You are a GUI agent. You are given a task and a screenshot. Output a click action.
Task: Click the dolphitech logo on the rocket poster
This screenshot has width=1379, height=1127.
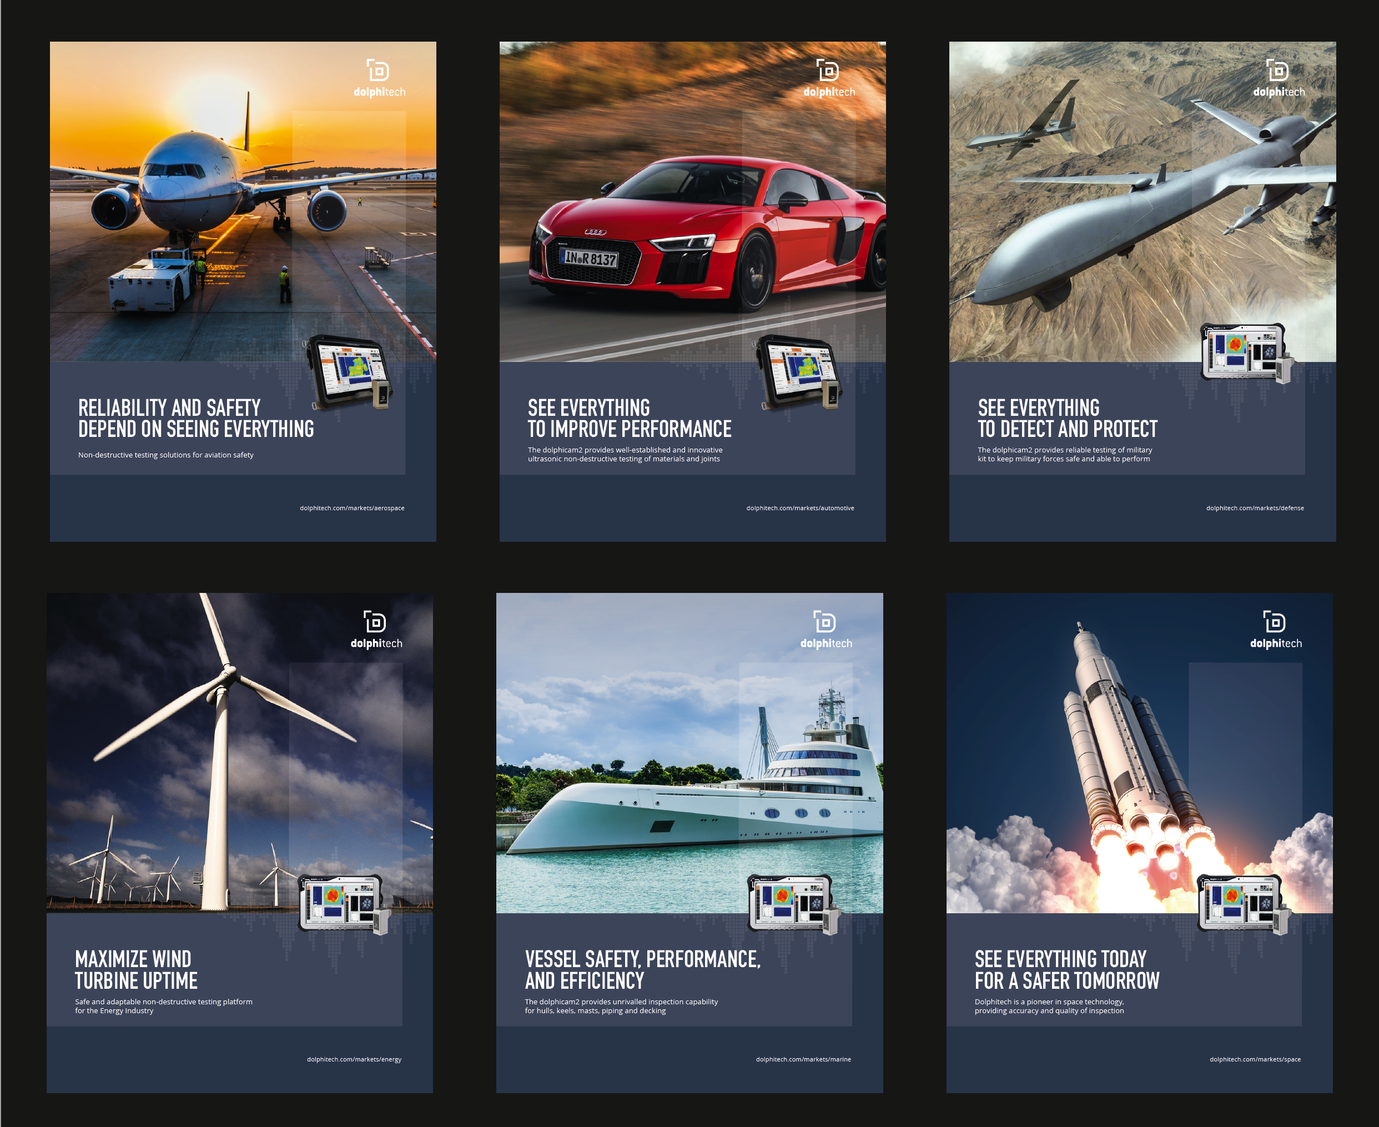click(1275, 629)
